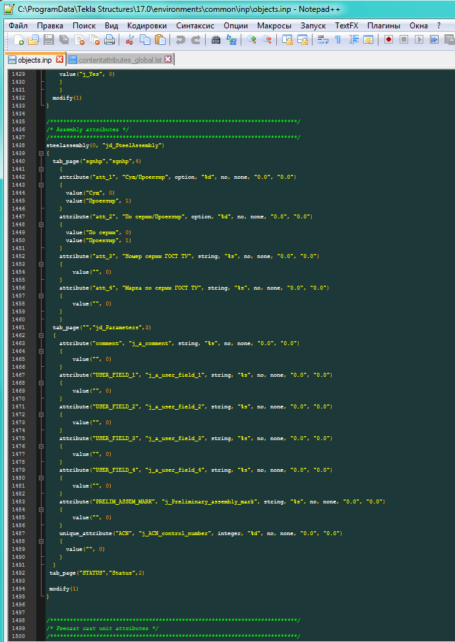
Task: Toggle Word Wrap in the toolbar
Action: click(322, 40)
